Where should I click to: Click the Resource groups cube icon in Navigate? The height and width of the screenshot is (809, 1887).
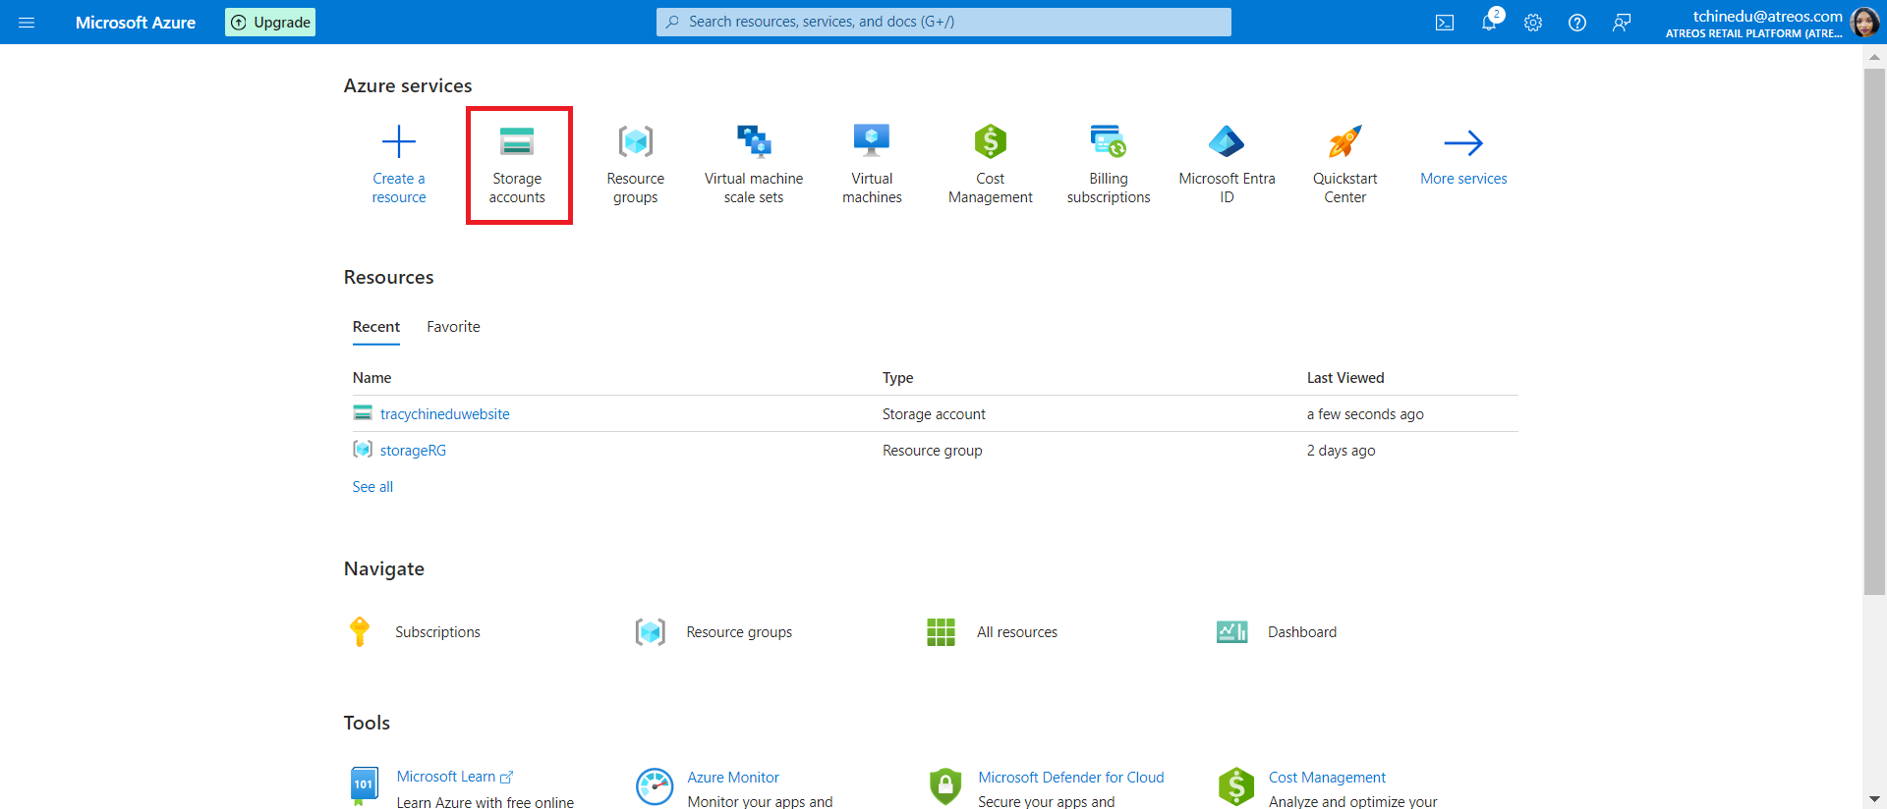tap(651, 632)
